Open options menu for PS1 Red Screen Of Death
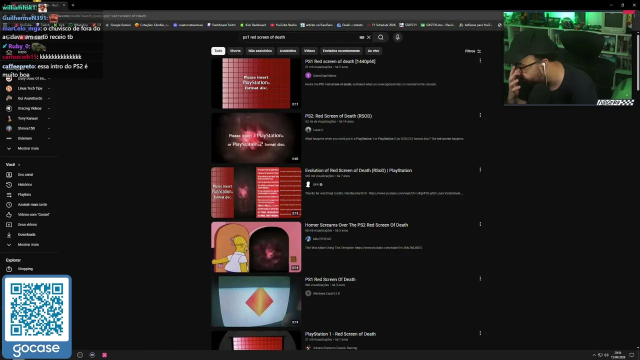The width and height of the screenshot is (640, 360). [480, 279]
